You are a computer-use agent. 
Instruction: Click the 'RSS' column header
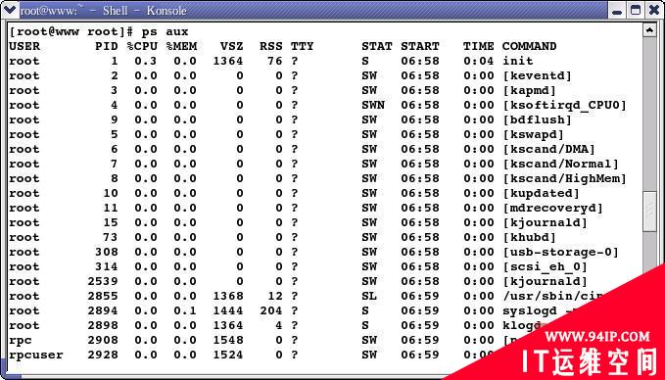click(271, 46)
